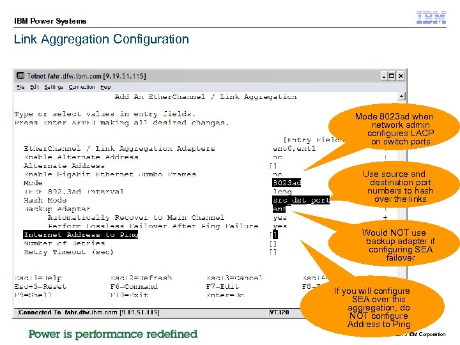Screen dimensions: 460x345
Task: Click the Perform Lossless Failover yes value
Action: [x=280, y=226]
